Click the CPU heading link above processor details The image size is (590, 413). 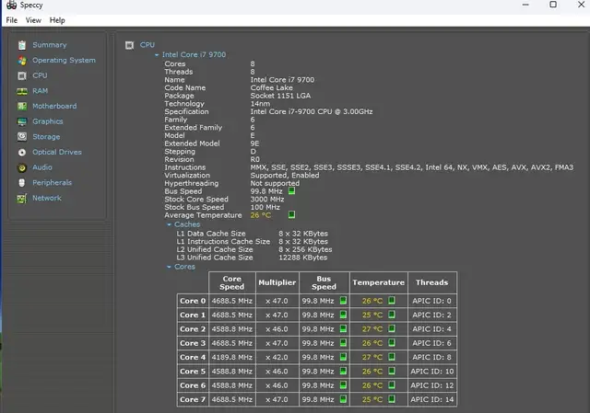tap(147, 45)
